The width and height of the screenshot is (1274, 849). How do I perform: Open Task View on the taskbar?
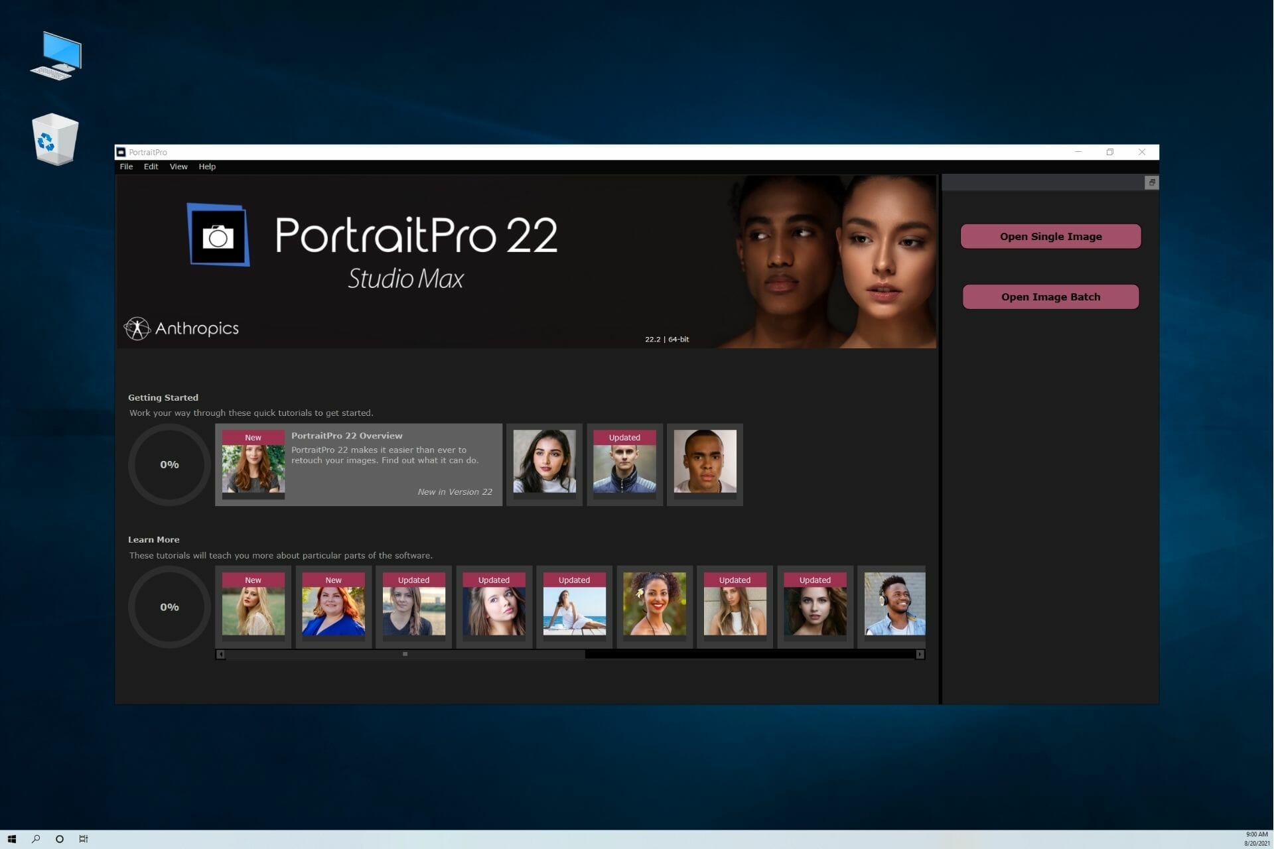pyautogui.click(x=84, y=839)
